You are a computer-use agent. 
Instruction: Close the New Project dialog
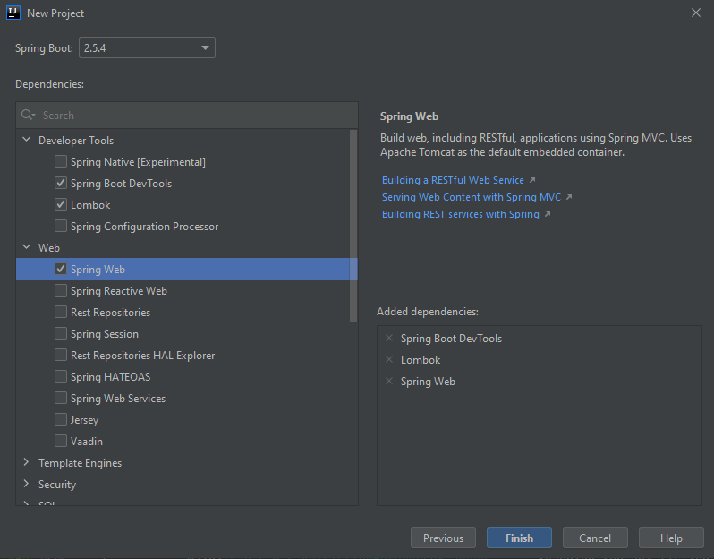(x=696, y=13)
